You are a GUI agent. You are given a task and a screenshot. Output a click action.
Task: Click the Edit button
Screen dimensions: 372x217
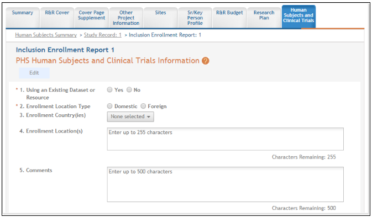pos(34,73)
